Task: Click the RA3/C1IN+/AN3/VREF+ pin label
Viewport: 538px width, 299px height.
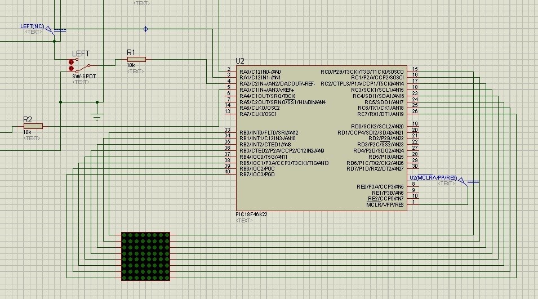Action: coord(267,90)
